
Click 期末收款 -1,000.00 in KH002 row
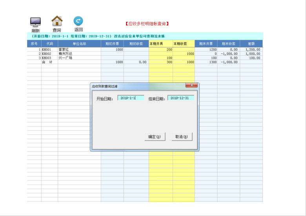pyautogui.click(x=229, y=54)
